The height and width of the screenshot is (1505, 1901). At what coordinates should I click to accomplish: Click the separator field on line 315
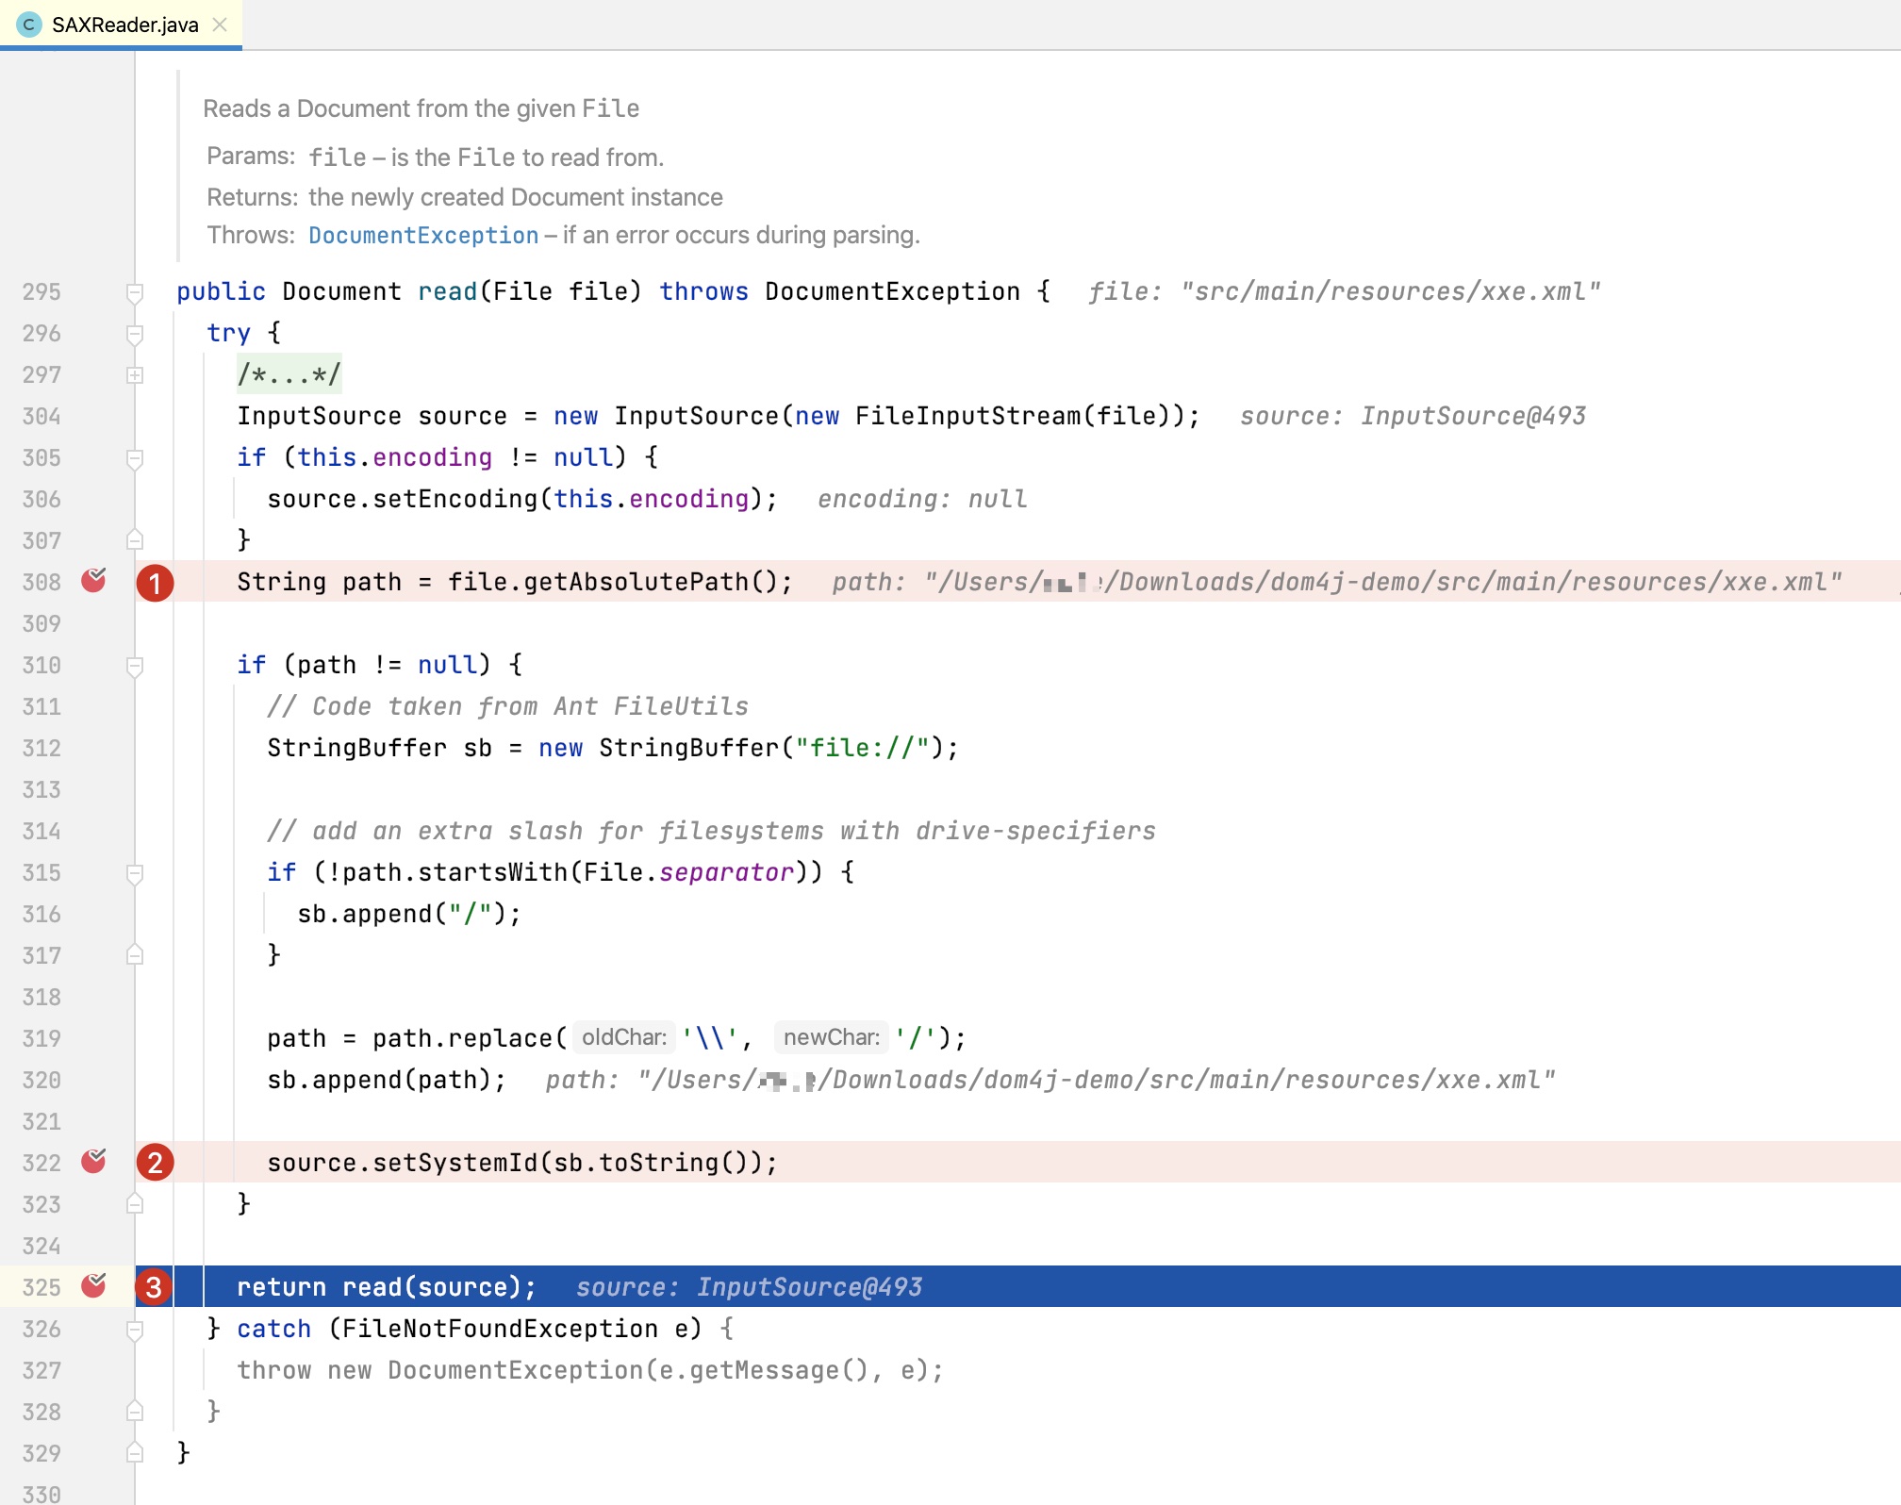click(727, 872)
